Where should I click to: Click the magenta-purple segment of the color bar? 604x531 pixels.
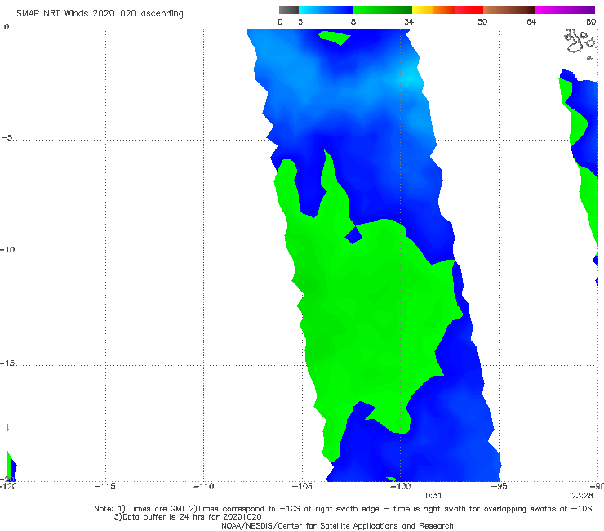(x=565, y=10)
